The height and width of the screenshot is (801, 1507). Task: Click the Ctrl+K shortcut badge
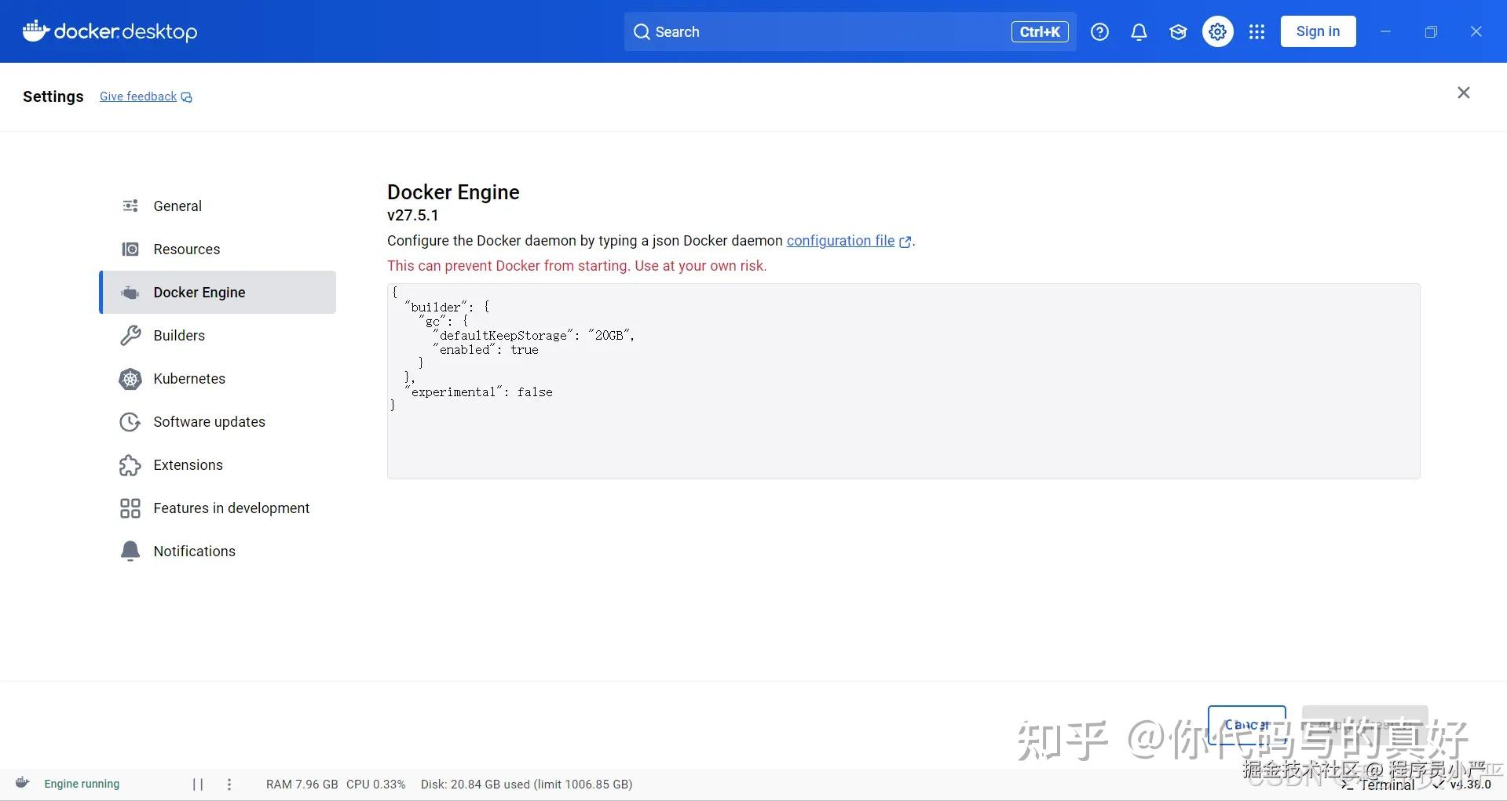pyautogui.click(x=1040, y=31)
